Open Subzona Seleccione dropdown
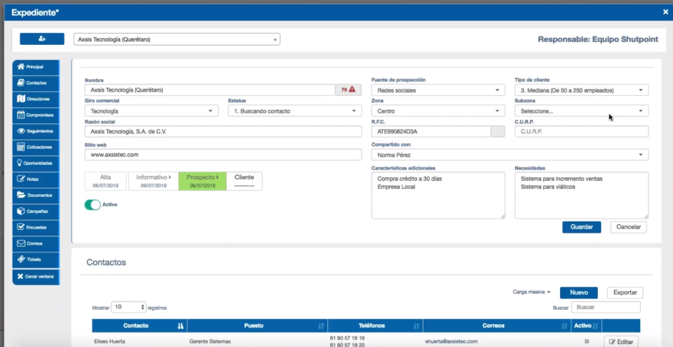This screenshot has width=673, height=347. (582, 111)
